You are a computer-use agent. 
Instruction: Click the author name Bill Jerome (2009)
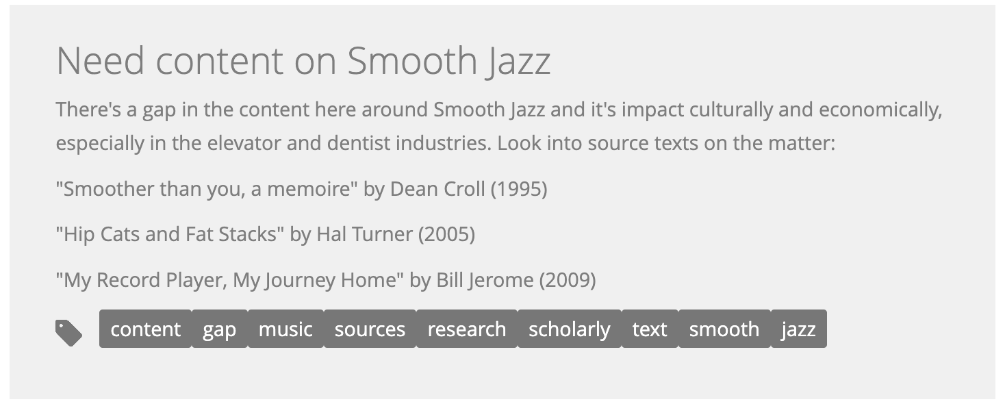click(x=516, y=280)
